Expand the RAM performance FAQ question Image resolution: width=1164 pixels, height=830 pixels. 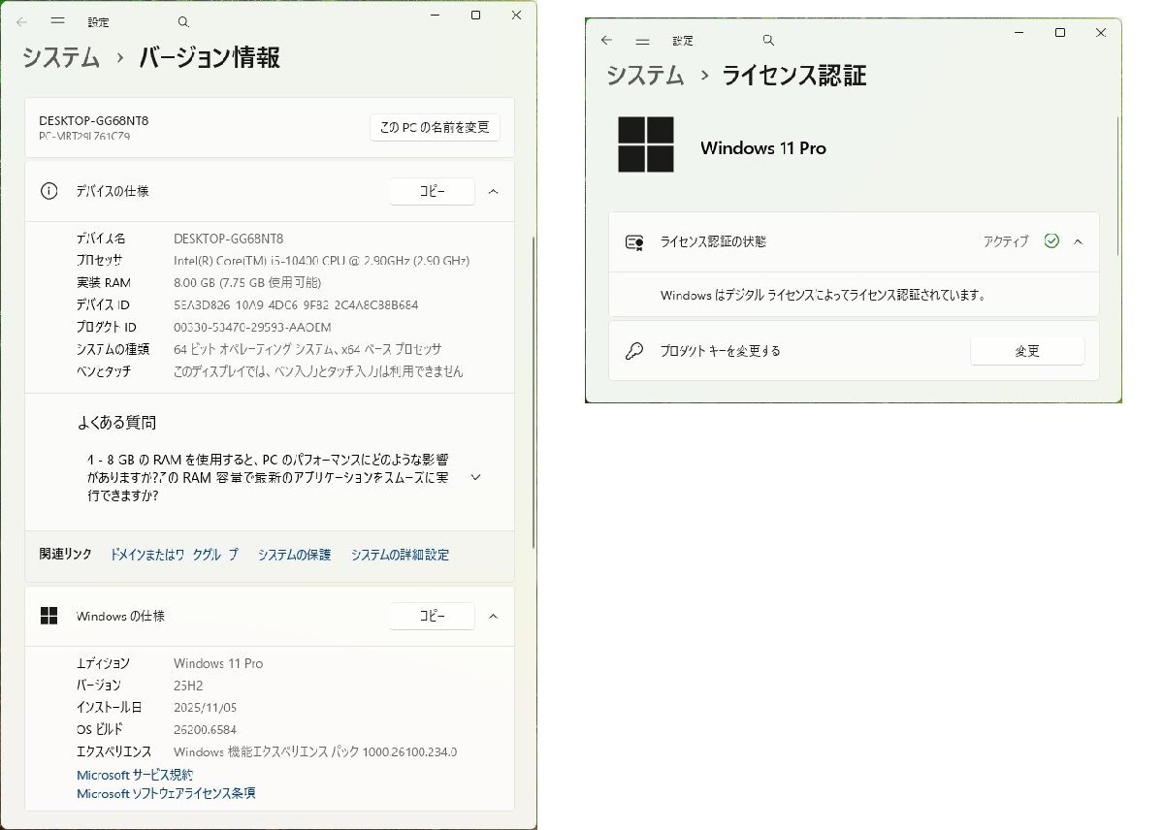474,477
